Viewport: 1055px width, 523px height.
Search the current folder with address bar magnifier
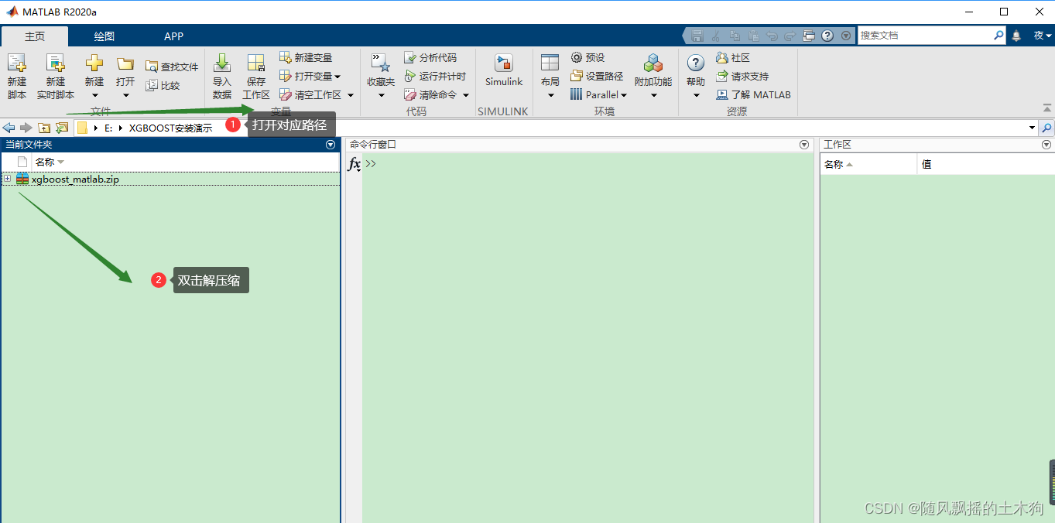coord(1046,128)
